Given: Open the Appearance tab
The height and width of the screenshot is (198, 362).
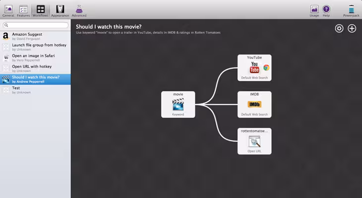Looking at the screenshot, I should pos(60,11).
